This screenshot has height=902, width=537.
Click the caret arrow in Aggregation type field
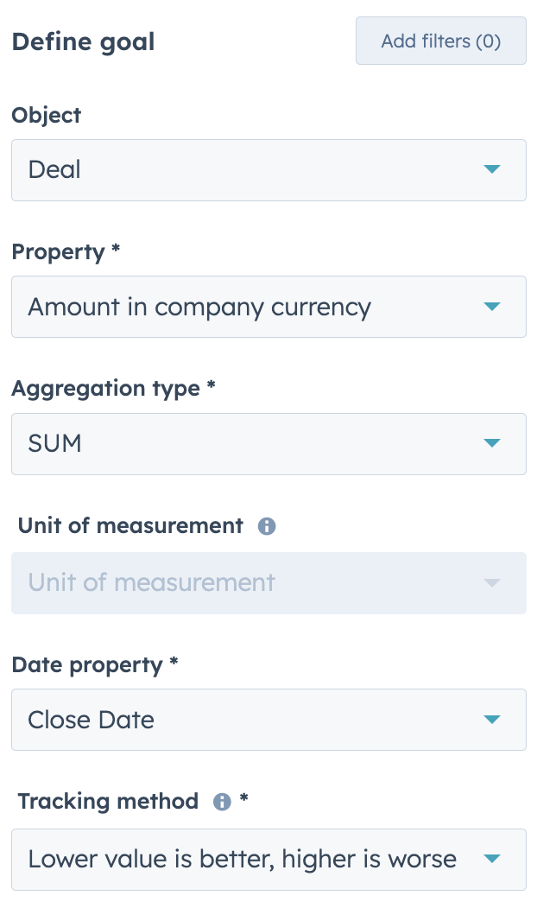click(x=491, y=443)
